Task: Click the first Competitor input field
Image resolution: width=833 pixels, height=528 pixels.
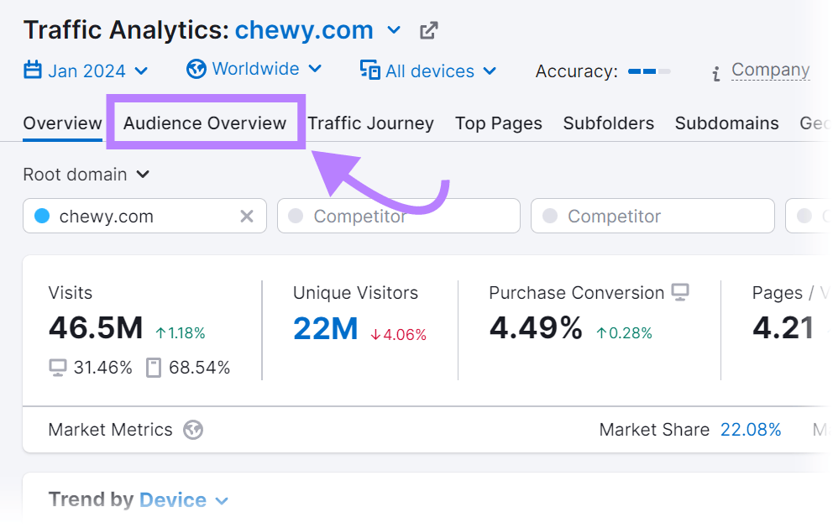Action: [398, 216]
